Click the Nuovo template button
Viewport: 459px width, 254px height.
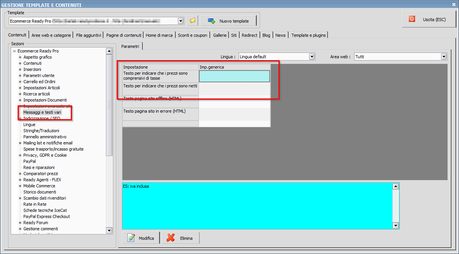click(228, 21)
